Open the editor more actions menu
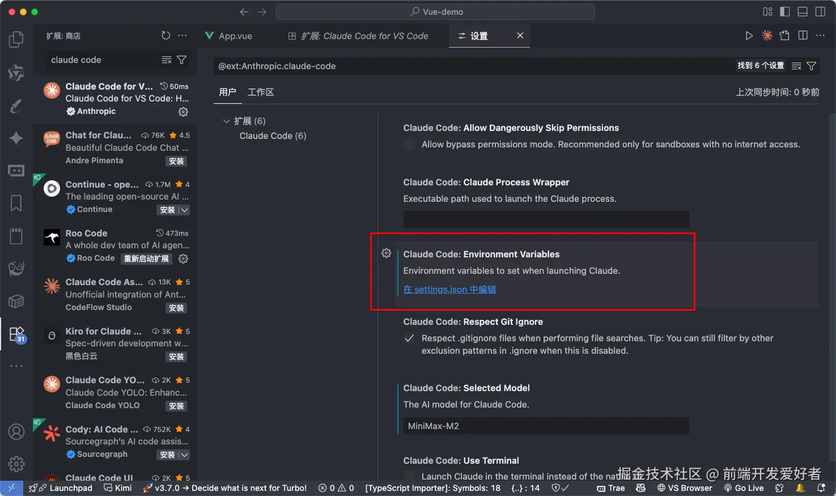836x496 pixels. pyautogui.click(x=820, y=36)
